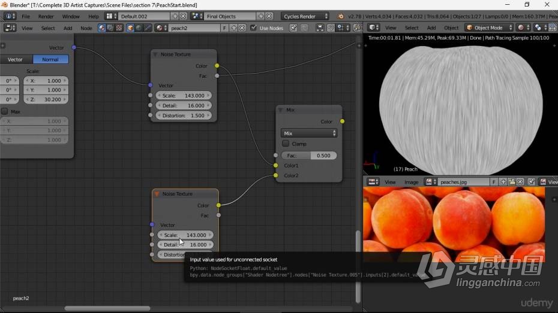
Task: Select the shader nodes tree type icon
Action: [x=102, y=28]
